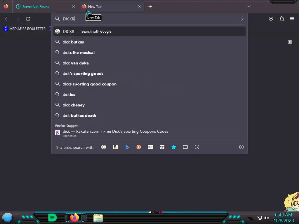Search this time with Bing icon
This screenshot has height=224, width=299.
(127, 147)
